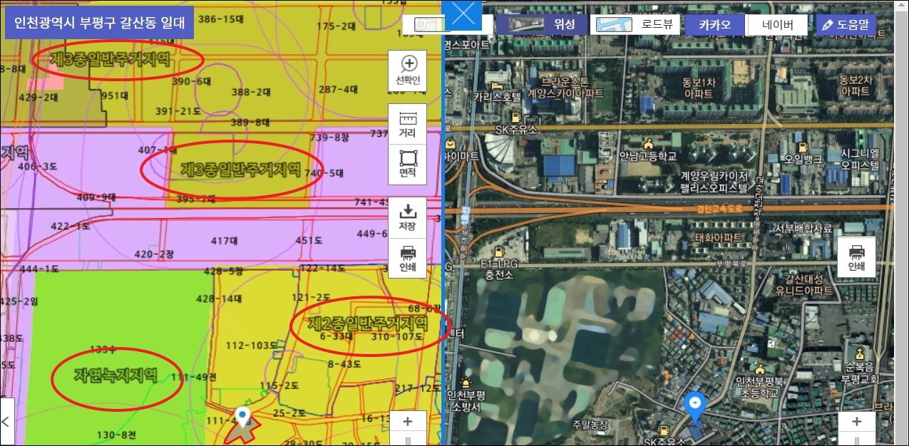The image size is (909, 446).
Task: Click parcel label 112-103도
Action: [252, 346]
